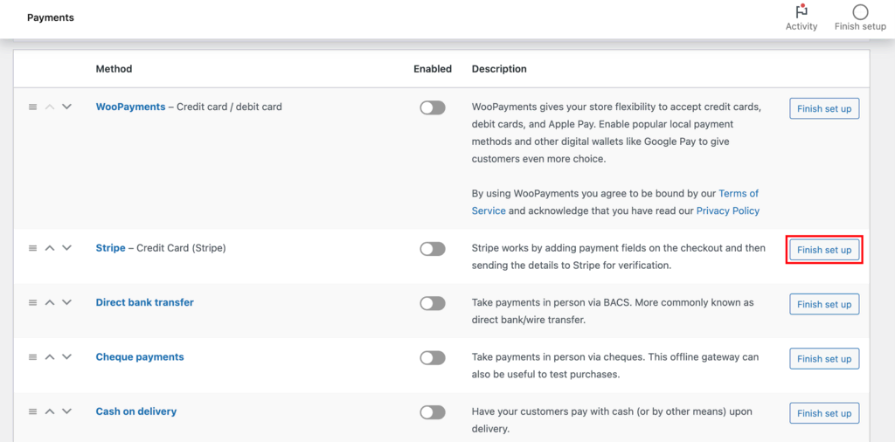The image size is (895, 442).
Task: Grab the Stripe row drag handle
Action: (32, 248)
